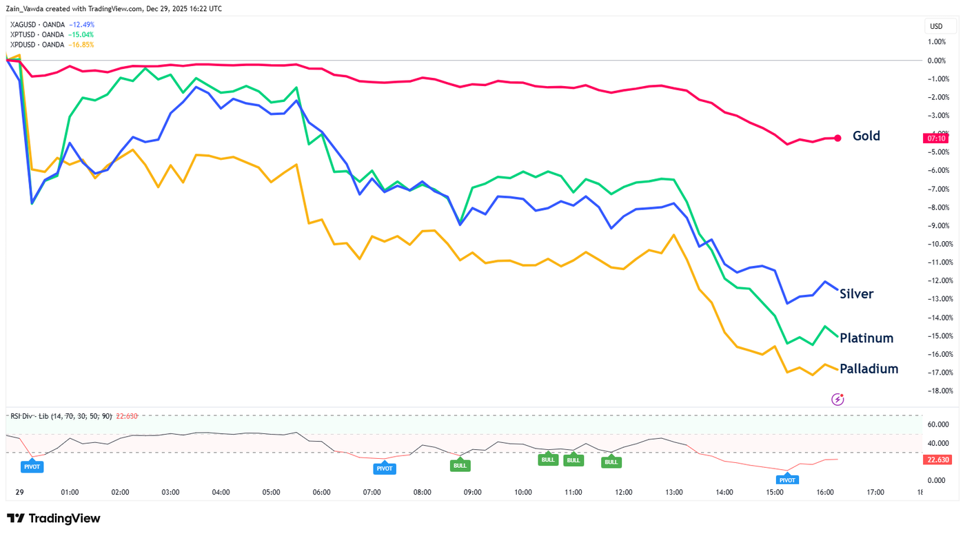
Task: Click the PIVOT marker near 15:00
Action: pos(787,480)
